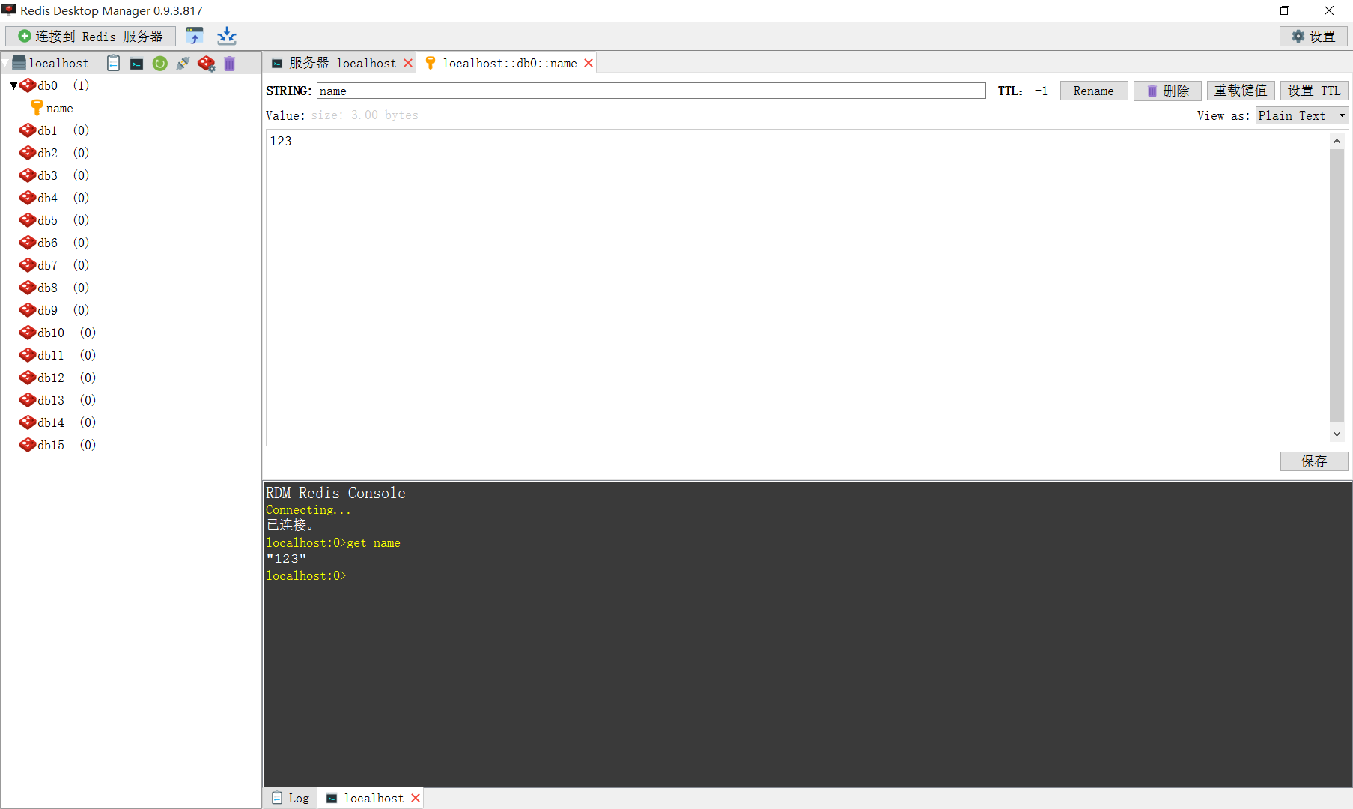This screenshot has height=809, width=1353.
Task: Select db2 in the database tree
Action: click(x=47, y=153)
